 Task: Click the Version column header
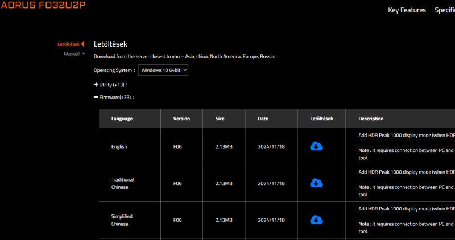(x=181, y=119)
